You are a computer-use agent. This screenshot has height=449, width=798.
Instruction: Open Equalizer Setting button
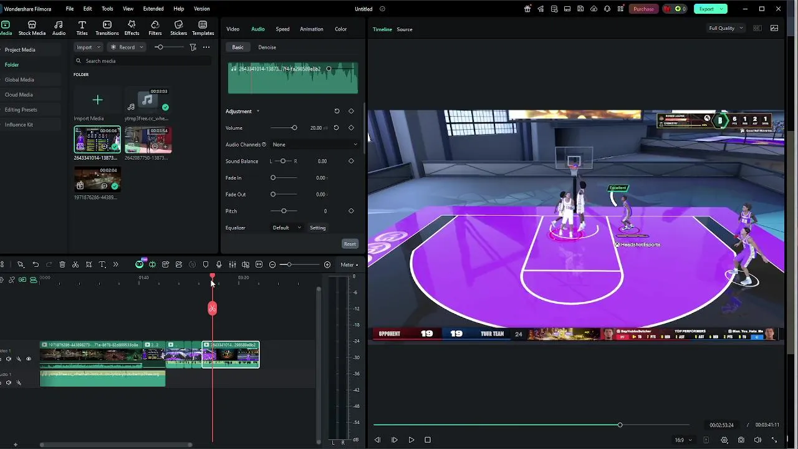coord(318,228)
